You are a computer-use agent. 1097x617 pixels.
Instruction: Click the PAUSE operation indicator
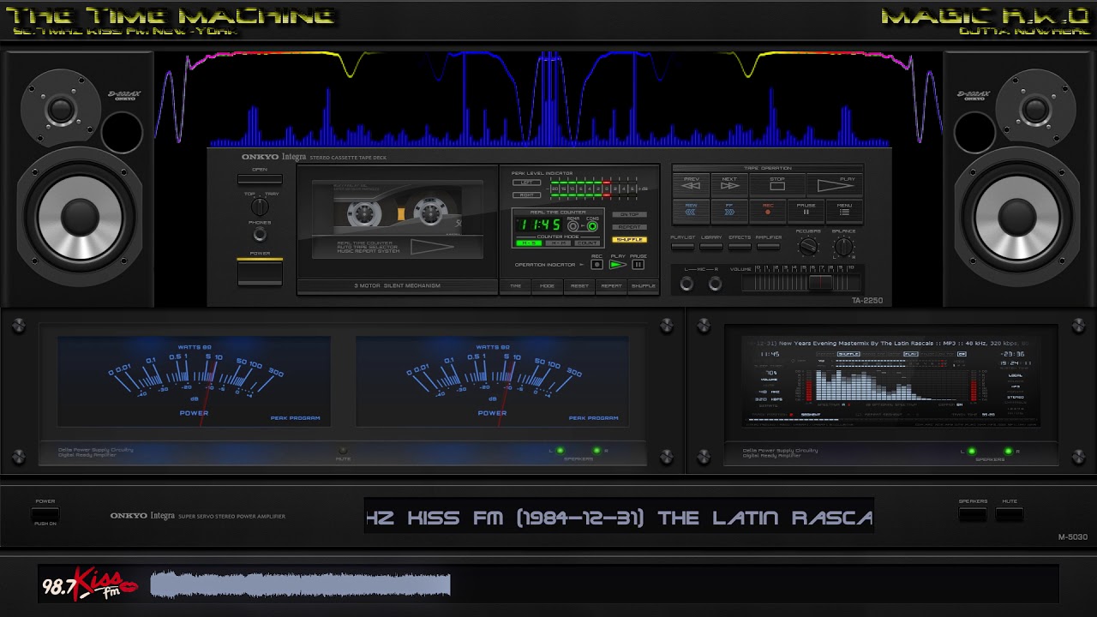pos(638,265)
